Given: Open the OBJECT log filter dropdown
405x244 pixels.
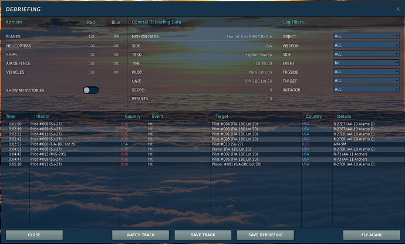Looking at the screenshot, I should 366,36.
